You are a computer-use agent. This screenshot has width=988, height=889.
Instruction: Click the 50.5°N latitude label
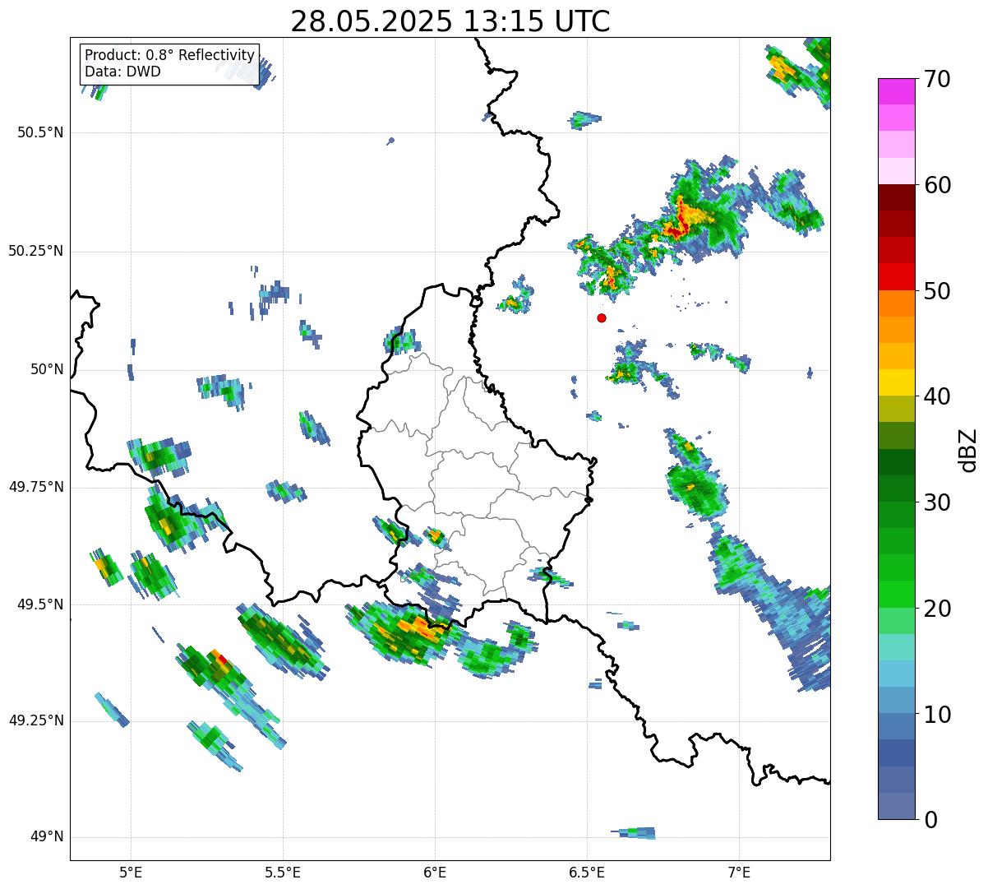pyautogui.click(x=40, y=132)
